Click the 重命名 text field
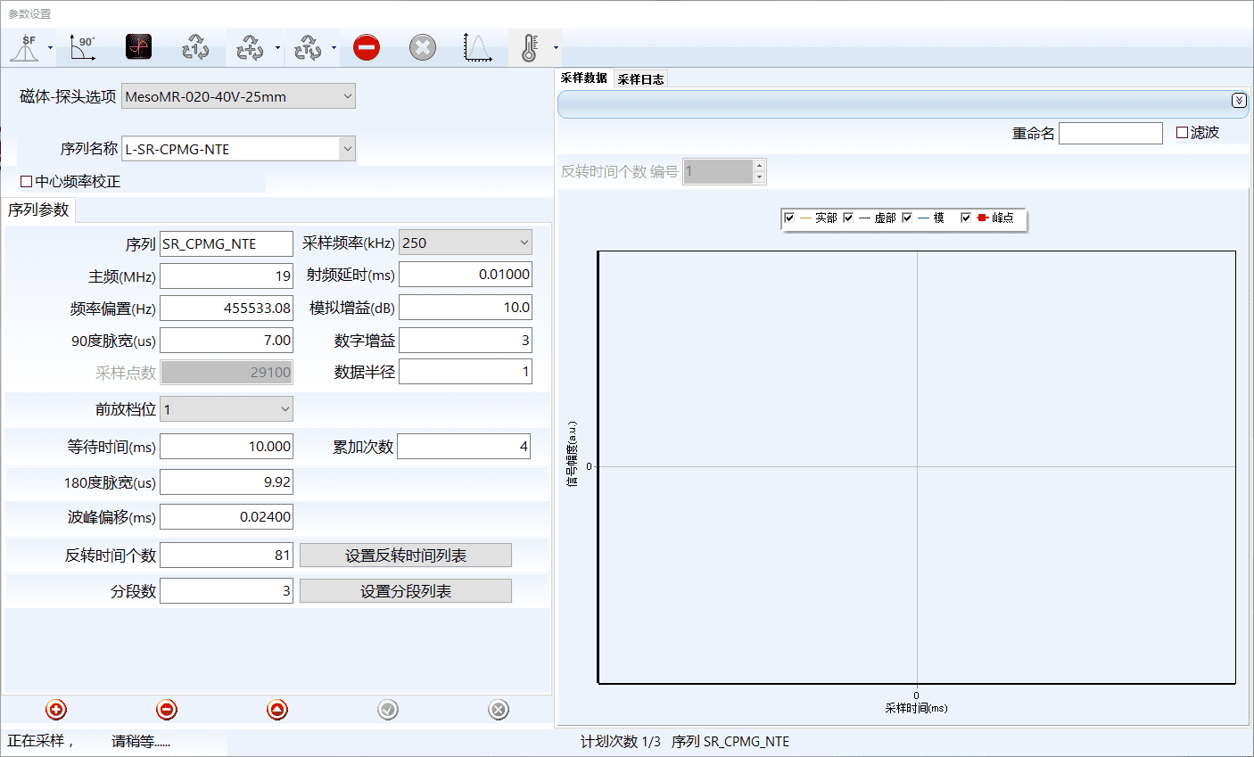1254x757 pixels. coord(1110,133)
